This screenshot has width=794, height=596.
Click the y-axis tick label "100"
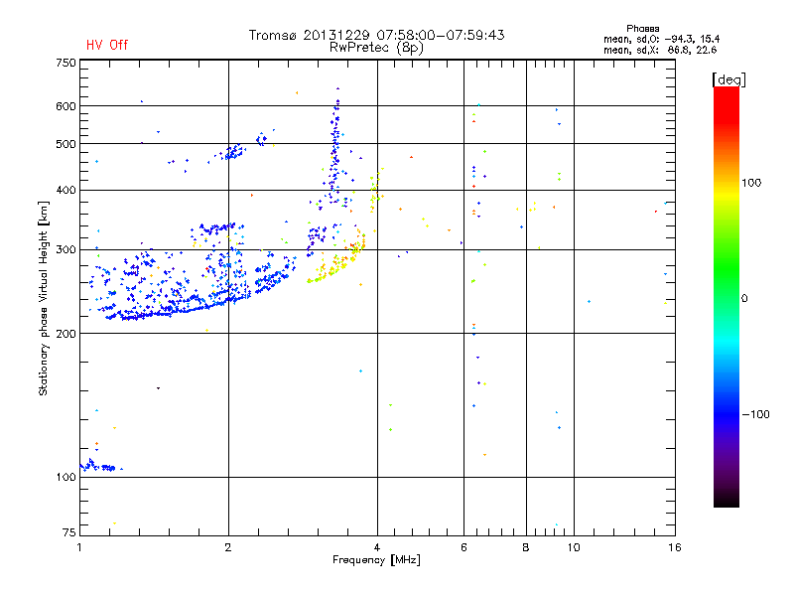point(66,478)
